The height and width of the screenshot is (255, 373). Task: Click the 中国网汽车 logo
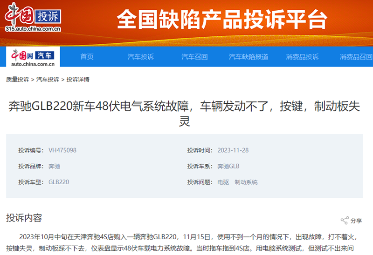pyautogui.click(x=33, y=57)
